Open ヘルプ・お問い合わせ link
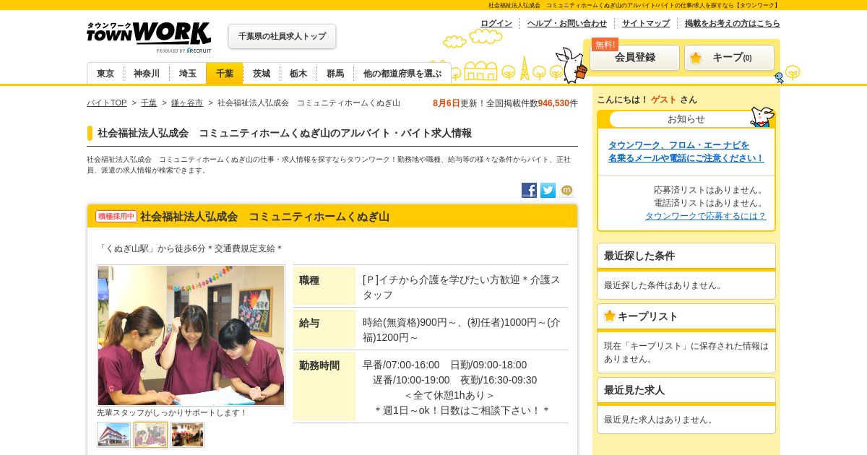 tap(567, 23)
